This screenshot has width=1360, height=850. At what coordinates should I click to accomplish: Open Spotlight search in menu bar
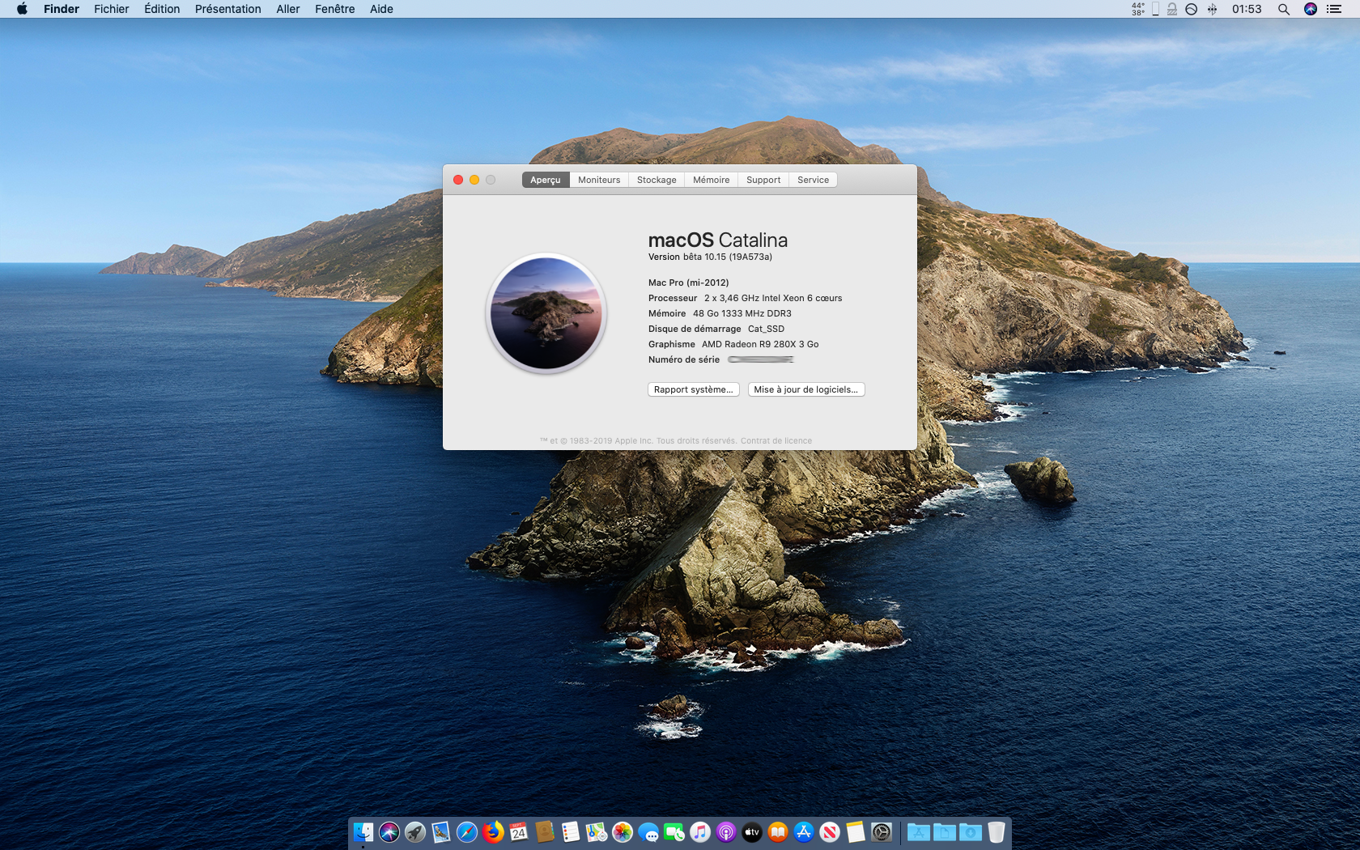point(1284,9)
